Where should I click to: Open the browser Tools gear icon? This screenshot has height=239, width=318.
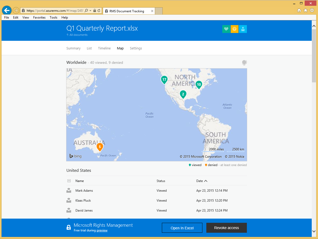point(312,10)
